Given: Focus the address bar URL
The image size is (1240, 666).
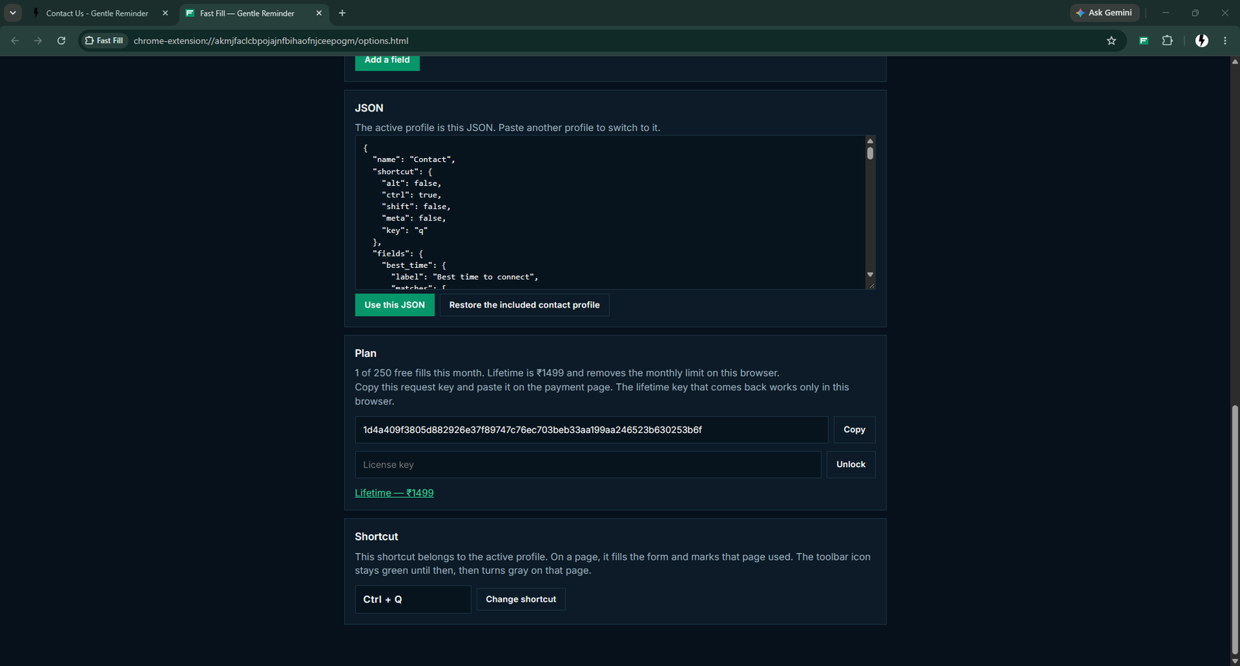Looking at the screenshot, I should (x=270, y=41).
